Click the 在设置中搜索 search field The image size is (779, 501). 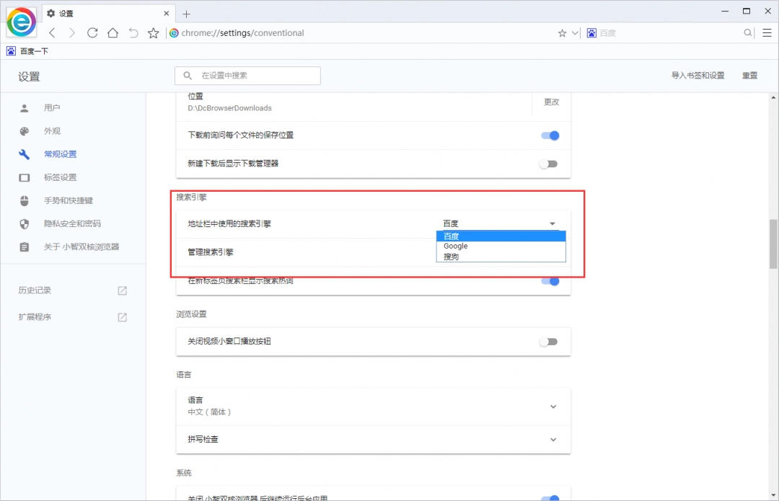click(x=247, y=75)
